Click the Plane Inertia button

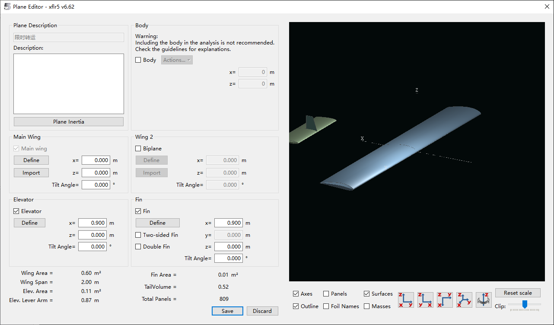click(69, 122)
